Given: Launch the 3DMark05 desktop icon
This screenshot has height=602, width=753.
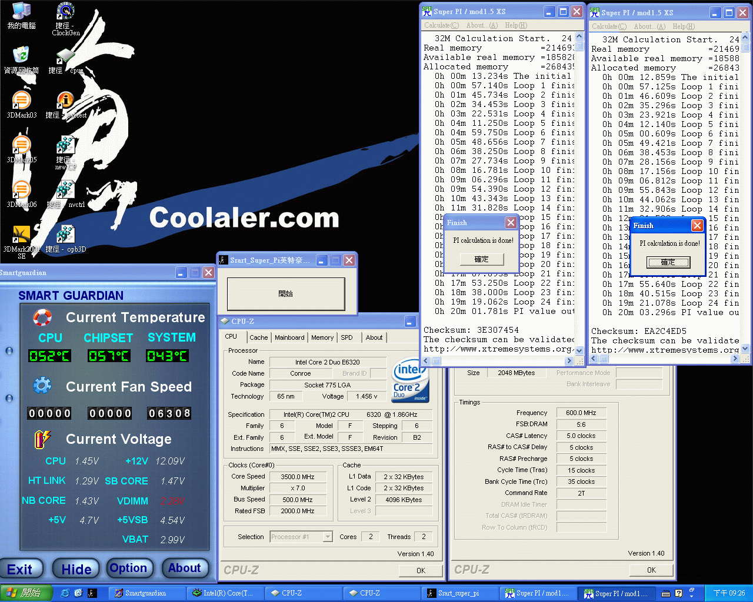Looking at the screenshot, I should point(21,149).
